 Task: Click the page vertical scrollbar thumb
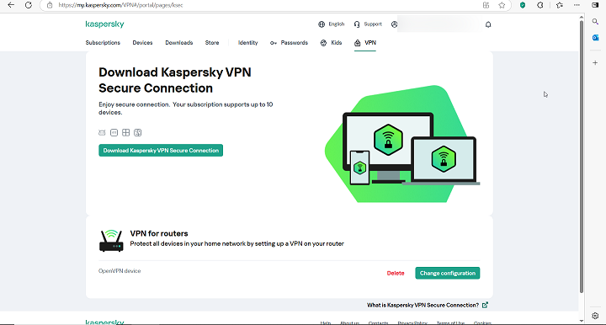coord(582,157)
